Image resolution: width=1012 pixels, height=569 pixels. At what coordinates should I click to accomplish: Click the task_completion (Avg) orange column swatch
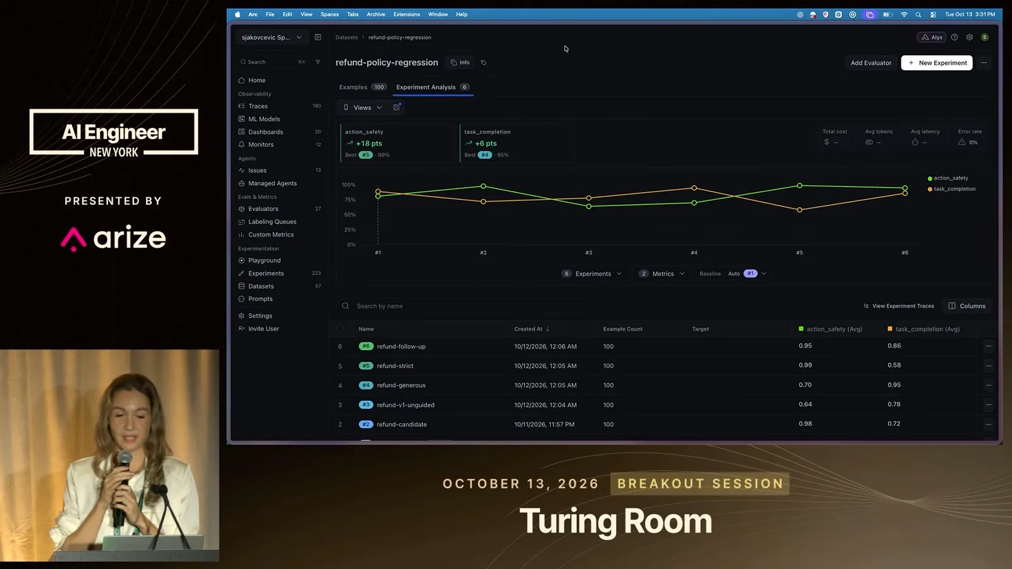pos(890,329)
